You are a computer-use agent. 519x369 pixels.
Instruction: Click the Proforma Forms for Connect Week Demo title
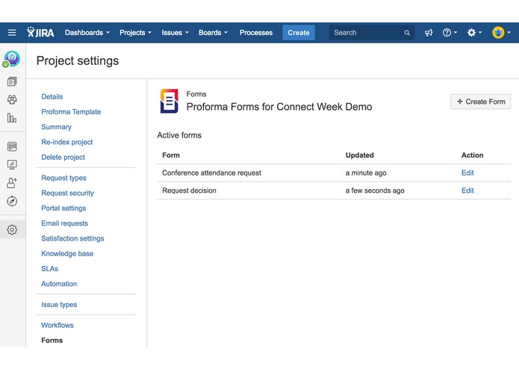pos(279,107)
